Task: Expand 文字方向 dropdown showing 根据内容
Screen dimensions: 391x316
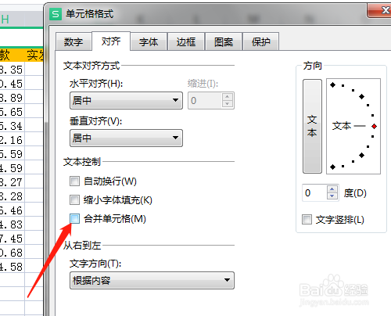Action: click(152, 280)
